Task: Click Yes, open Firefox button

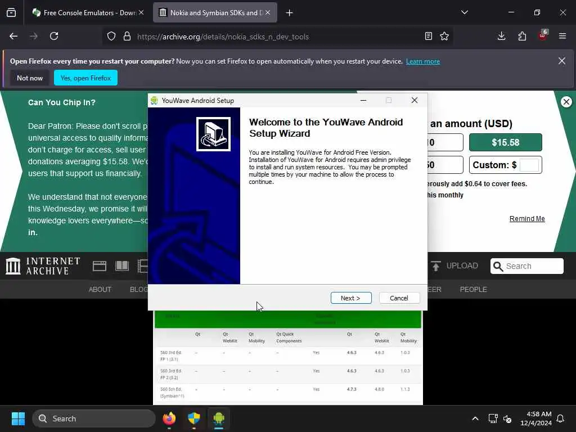Action: [x=85, y=78]
